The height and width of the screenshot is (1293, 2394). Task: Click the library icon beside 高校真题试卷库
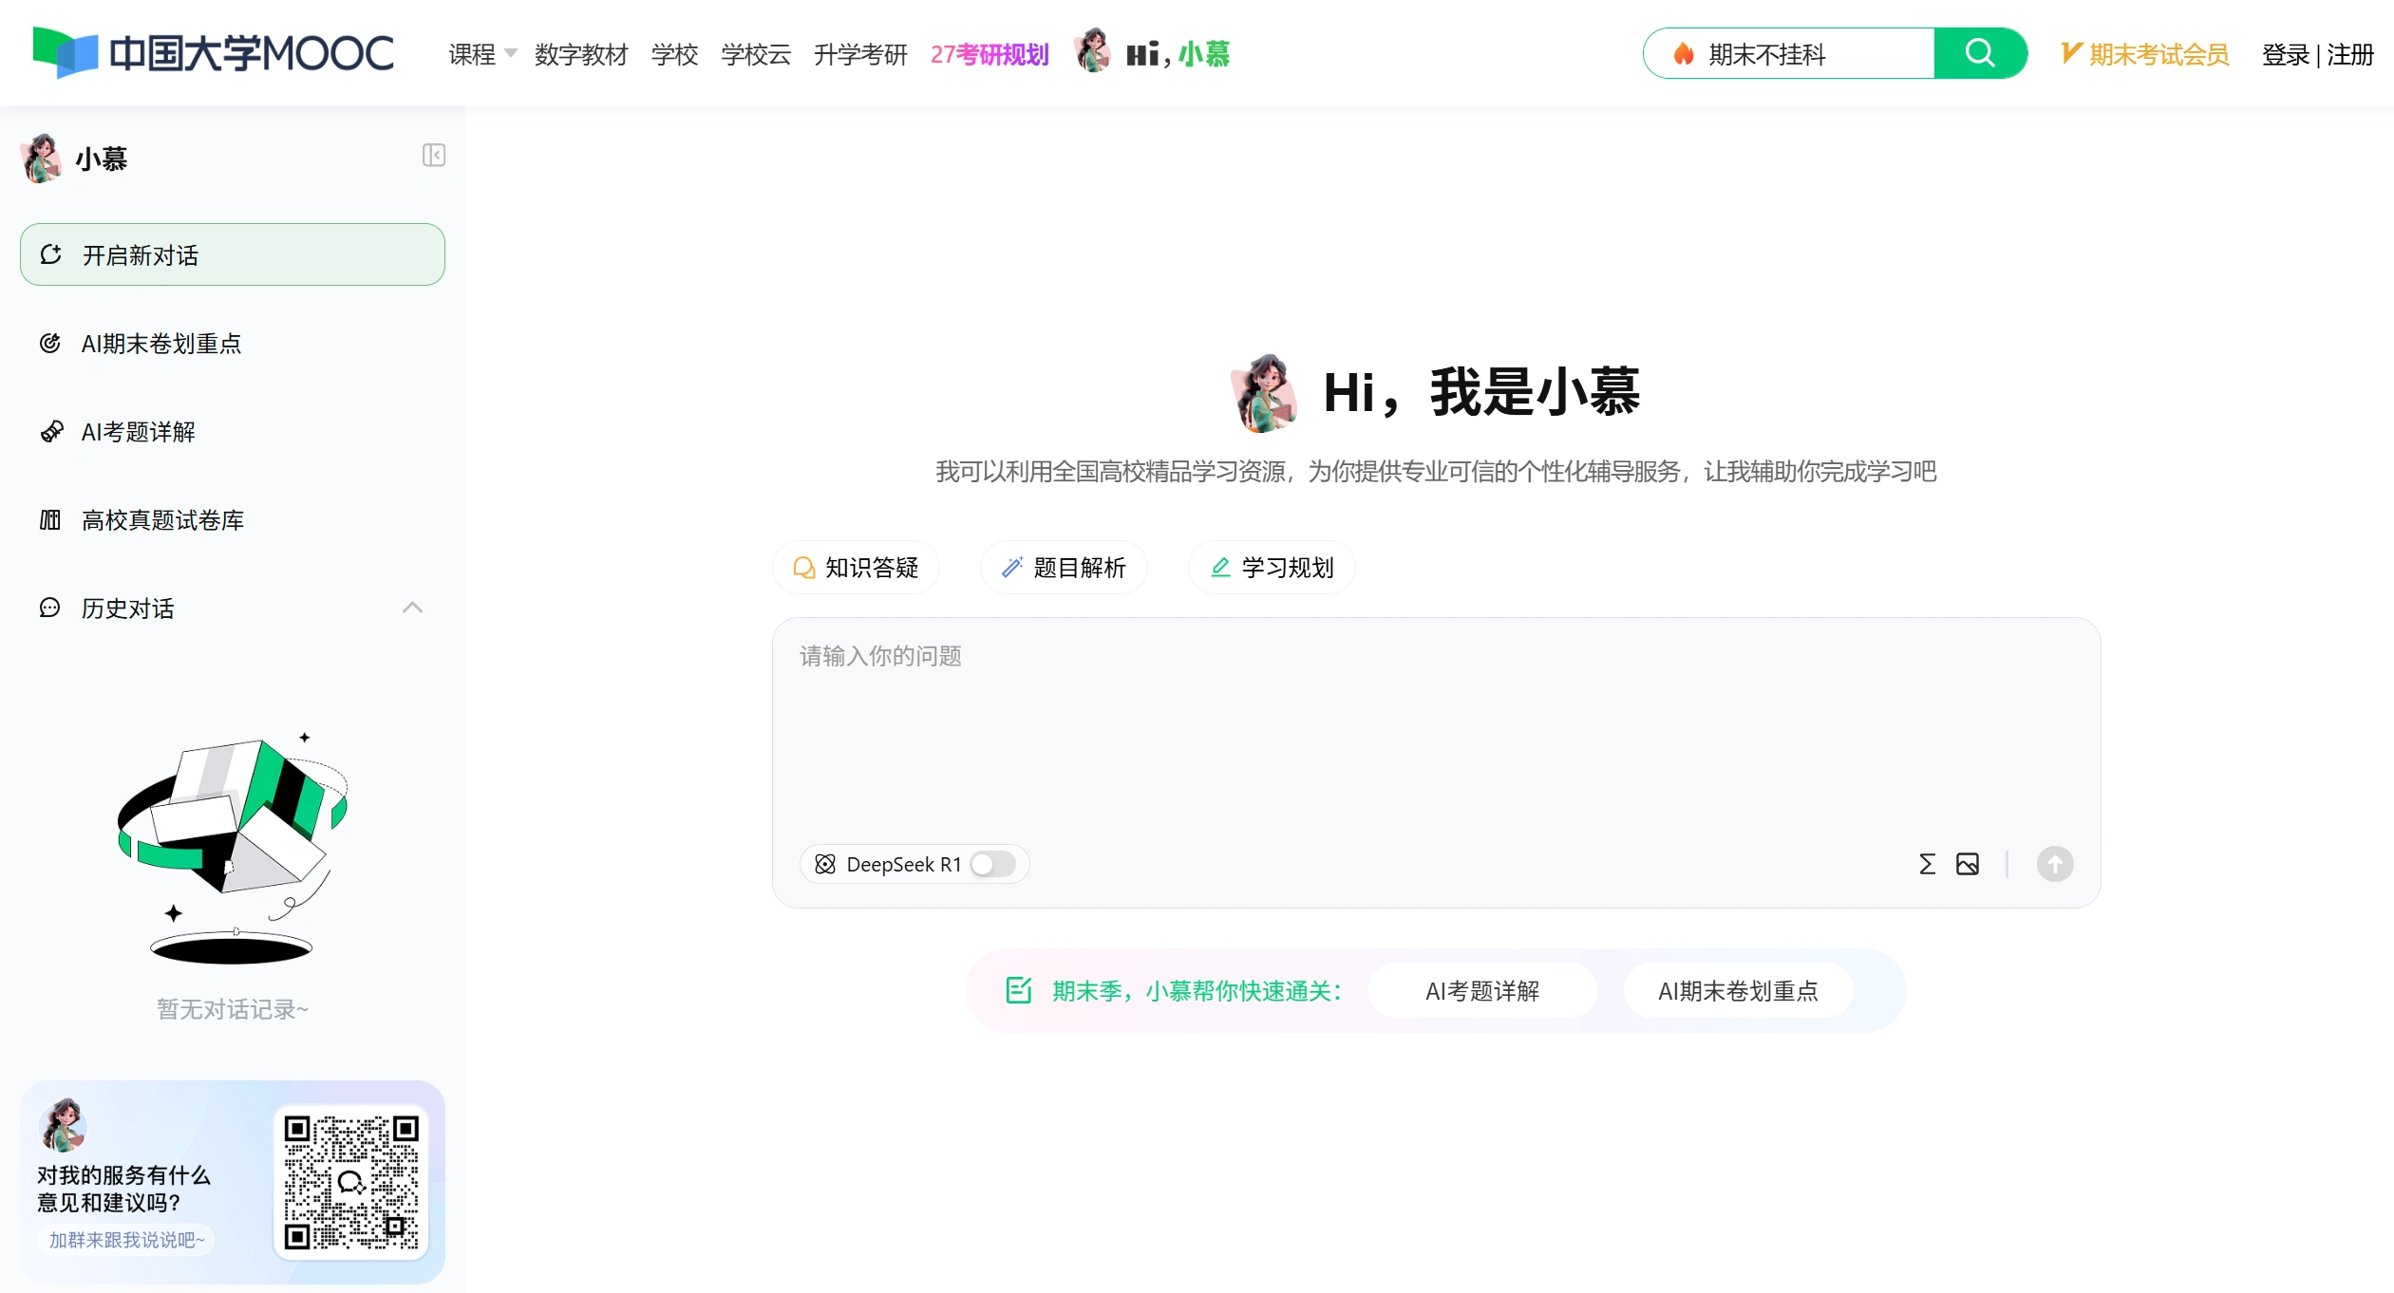pos(50,519)
